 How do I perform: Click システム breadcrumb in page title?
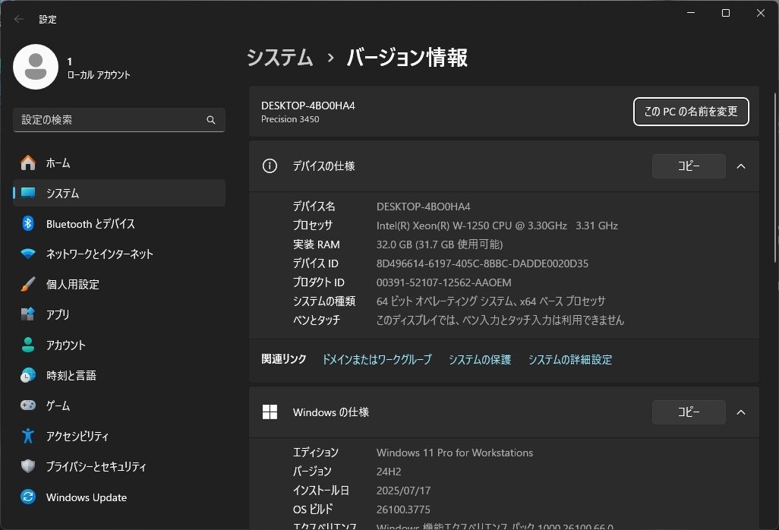[x=280, y=57]
